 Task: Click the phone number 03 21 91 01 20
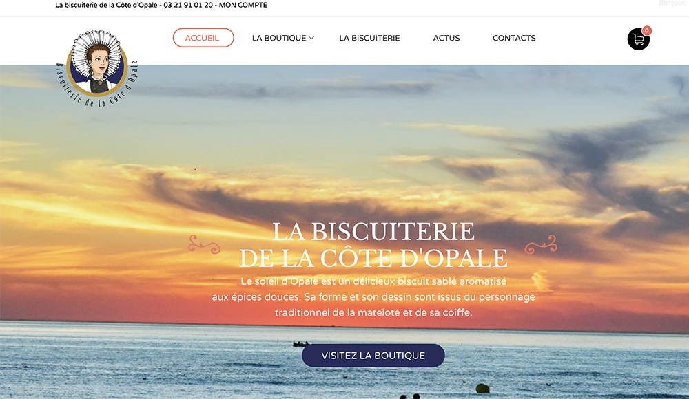pos(188,6)
